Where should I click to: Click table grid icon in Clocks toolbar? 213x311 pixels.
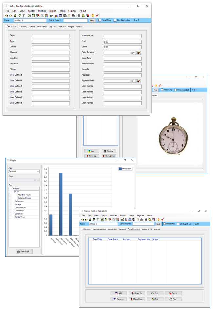tap(61, 15)
